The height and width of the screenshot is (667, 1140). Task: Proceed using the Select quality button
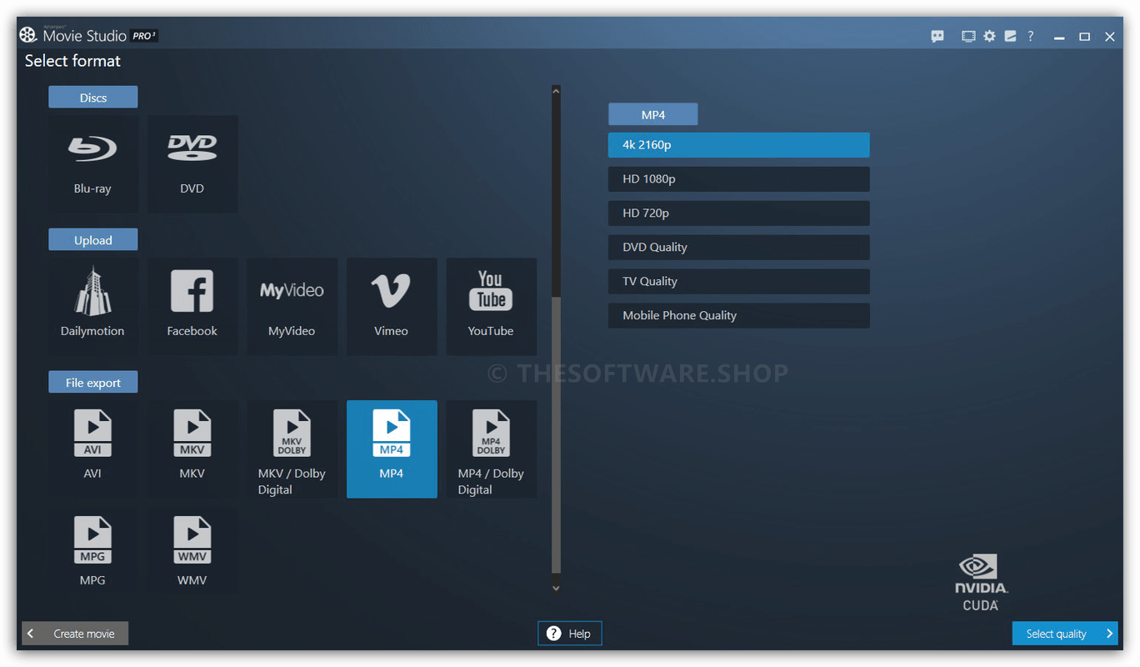click(x=1065, y=633)
